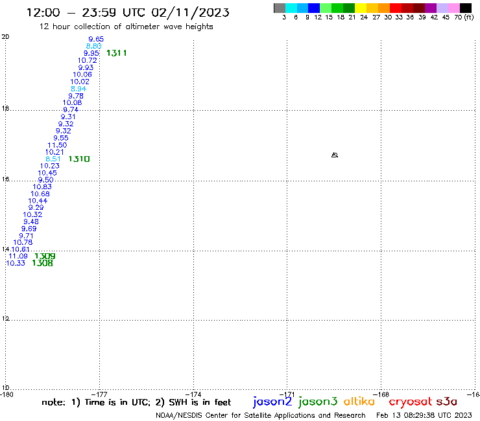Click the 9.78 wave height value
The height and width of the screenshot is (421, 480).
coord(76,96)
